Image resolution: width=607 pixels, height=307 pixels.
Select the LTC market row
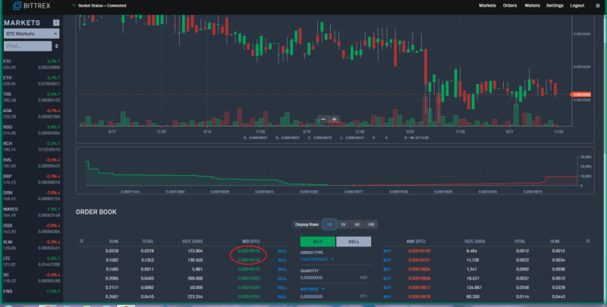coord(31,262)
